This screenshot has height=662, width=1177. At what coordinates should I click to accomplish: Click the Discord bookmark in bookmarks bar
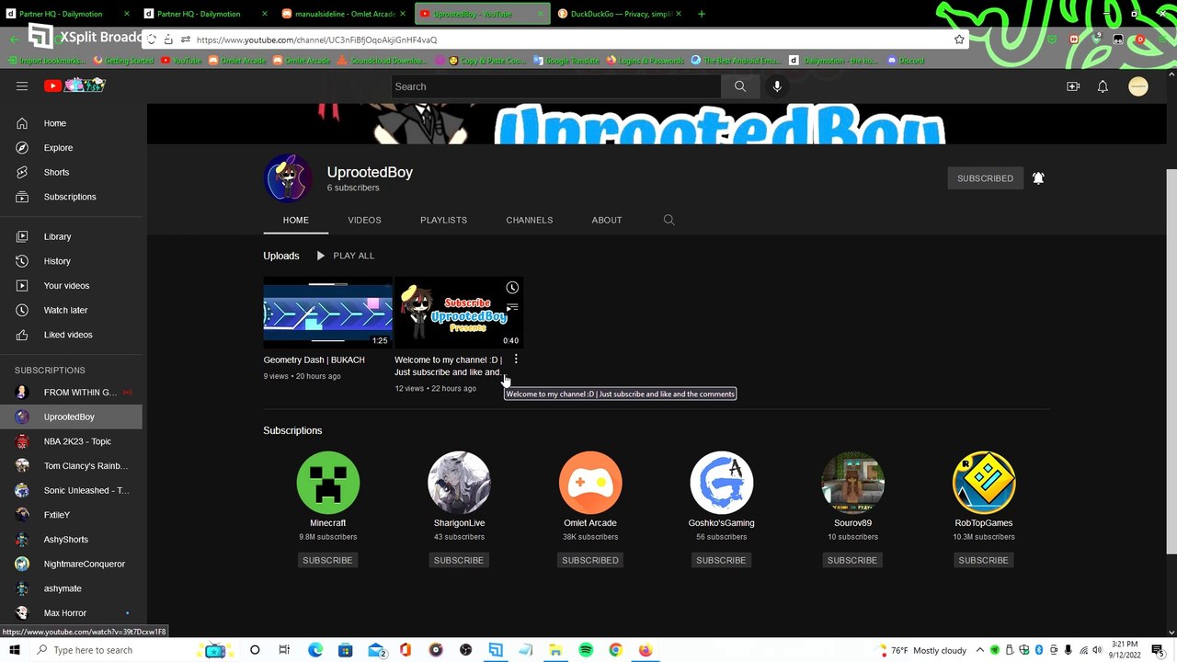[x=905, y=61]
